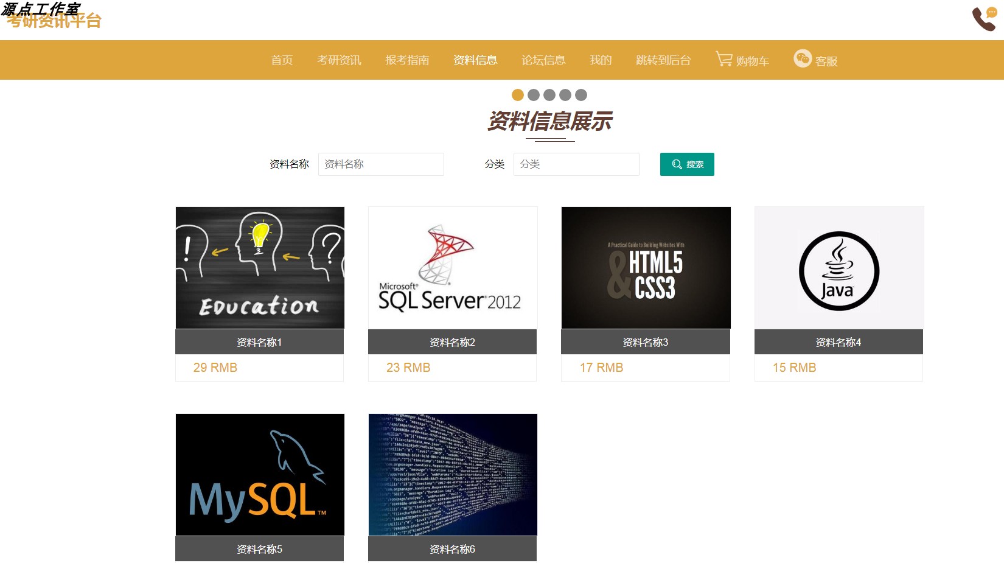
Task: Open the Java logo thumbnail
Action: (839, 268)
